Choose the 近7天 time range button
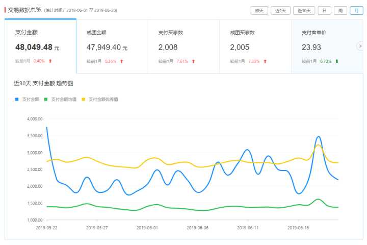The height and width of the screenshot is (245, 367). (280, 10)
